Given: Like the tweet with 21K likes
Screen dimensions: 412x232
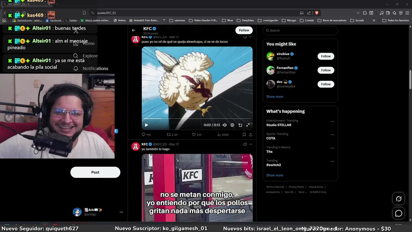Looking at the screenshot, I should 197,135.
